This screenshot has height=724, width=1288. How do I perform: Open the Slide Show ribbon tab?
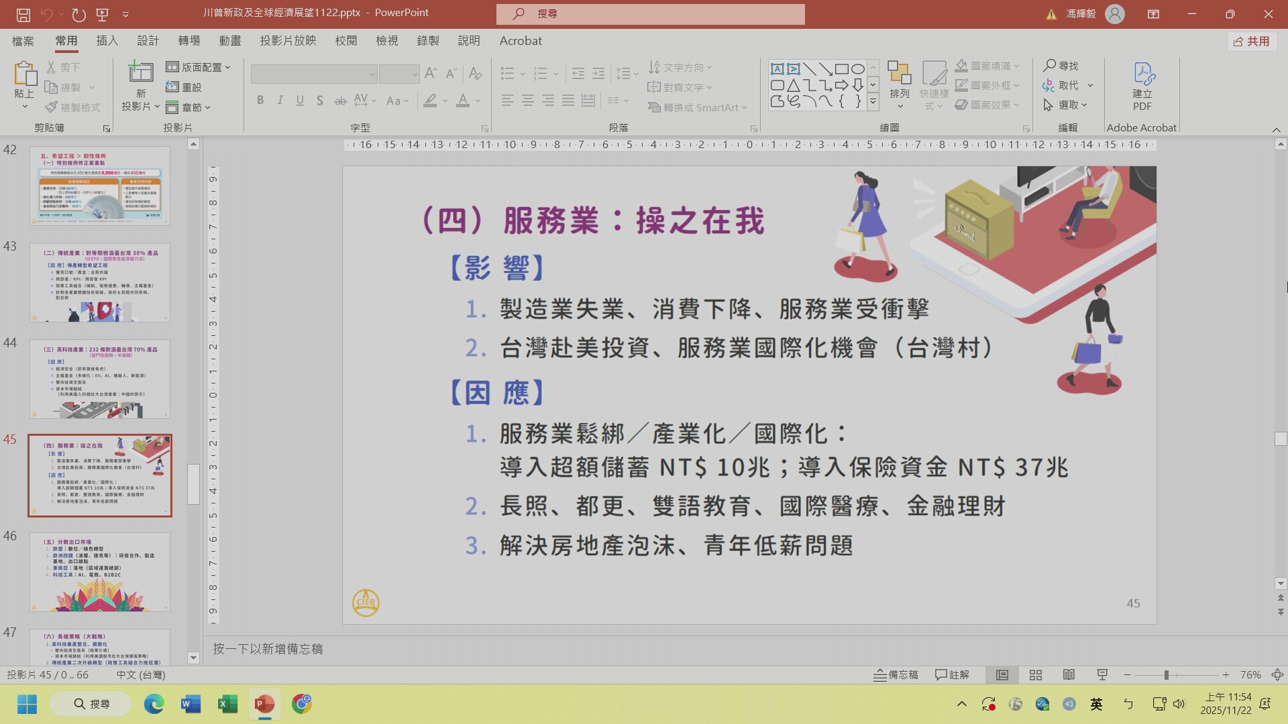click(288, 41)
